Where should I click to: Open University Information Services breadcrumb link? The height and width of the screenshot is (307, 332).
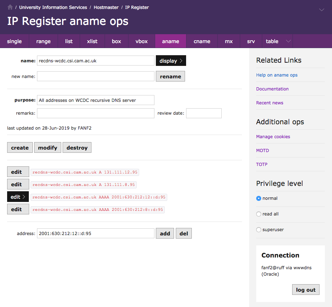click(53, 7)
